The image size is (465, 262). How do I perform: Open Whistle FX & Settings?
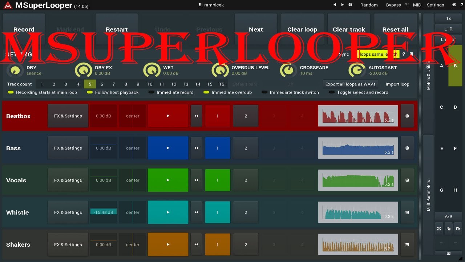pyautogui.click(x=68, y=212)
